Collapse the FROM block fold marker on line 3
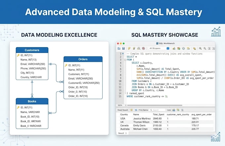This screenshot has width=225, height=146. click(125, 60)
